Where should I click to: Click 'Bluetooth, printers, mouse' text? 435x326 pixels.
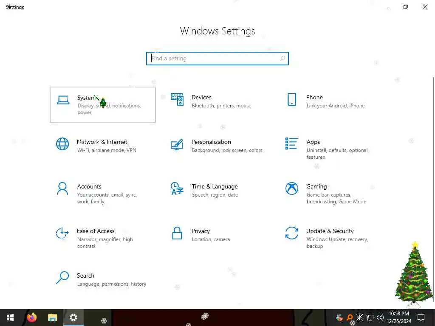click(221, 106)
